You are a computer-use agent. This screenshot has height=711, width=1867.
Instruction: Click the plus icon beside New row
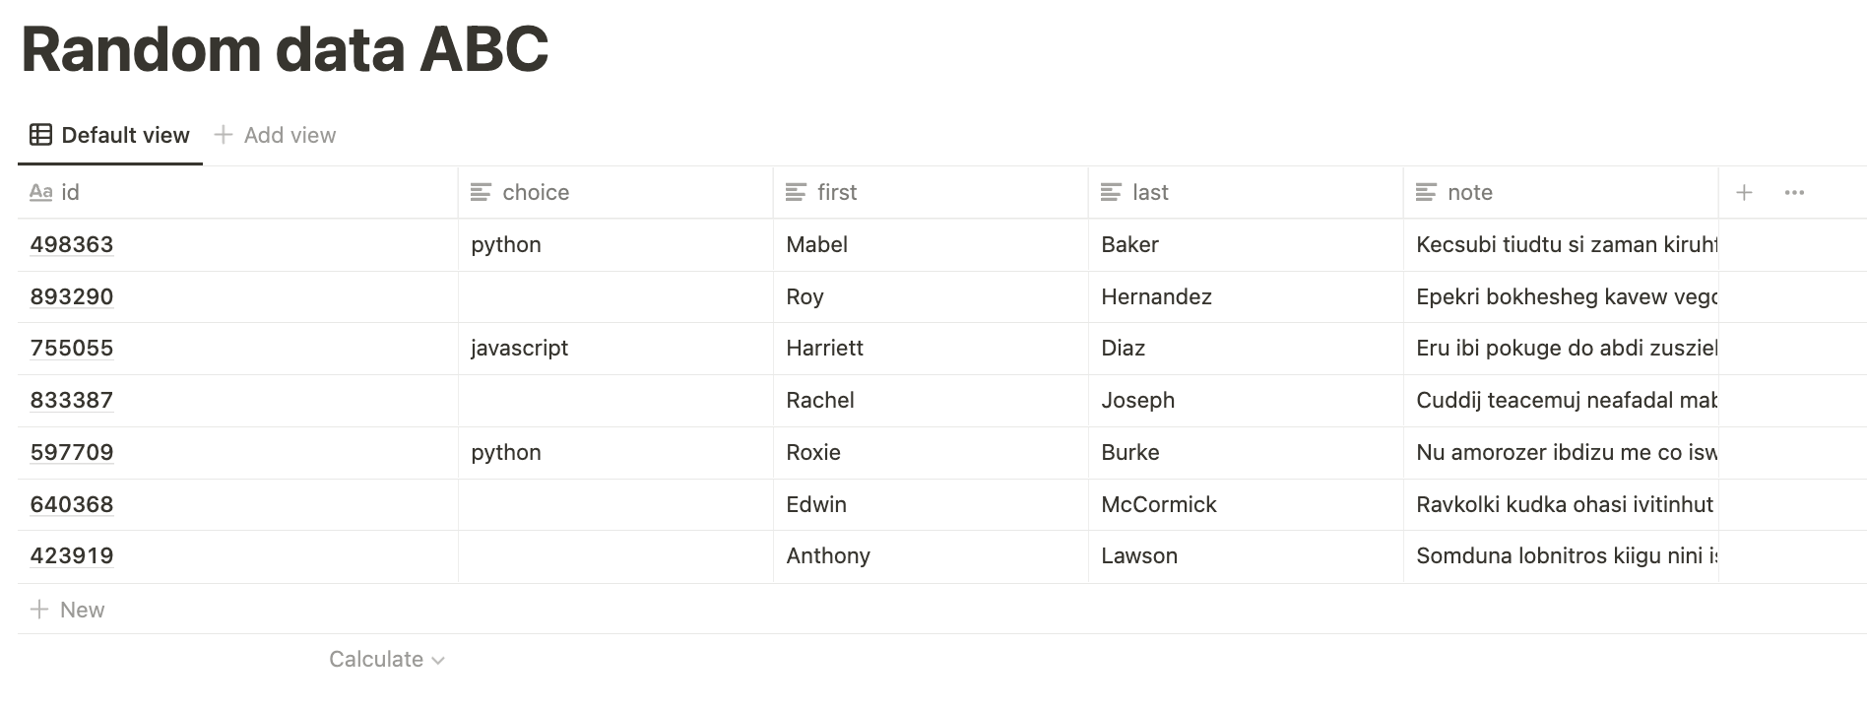tap(39, 610)
